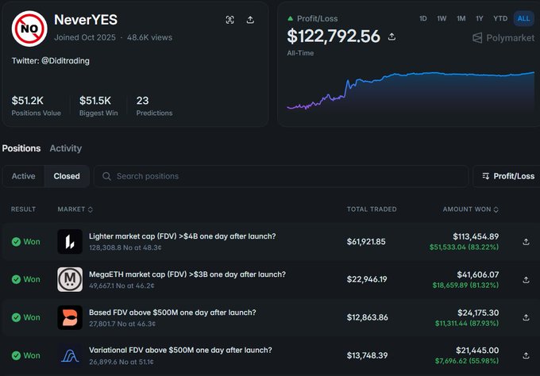Select the ALL chart range
Screen dimensions: 540x376
[523, 18]
